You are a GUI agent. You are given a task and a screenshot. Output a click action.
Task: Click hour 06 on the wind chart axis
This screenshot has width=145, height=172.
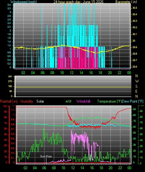click(43, 73)
